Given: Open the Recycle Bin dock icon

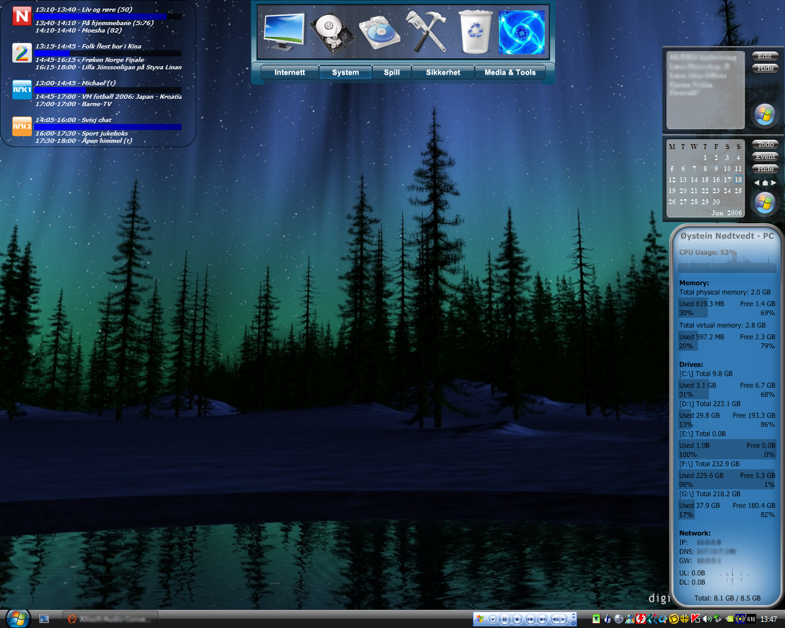Looking at the screenshot, I should click(x=475, y=33).
